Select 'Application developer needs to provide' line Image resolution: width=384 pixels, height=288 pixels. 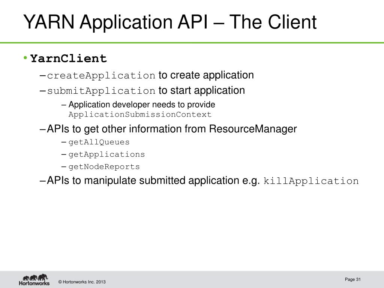142,105
